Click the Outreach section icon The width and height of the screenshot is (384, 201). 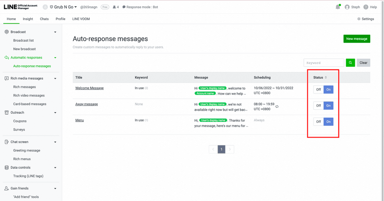(7, 113)
